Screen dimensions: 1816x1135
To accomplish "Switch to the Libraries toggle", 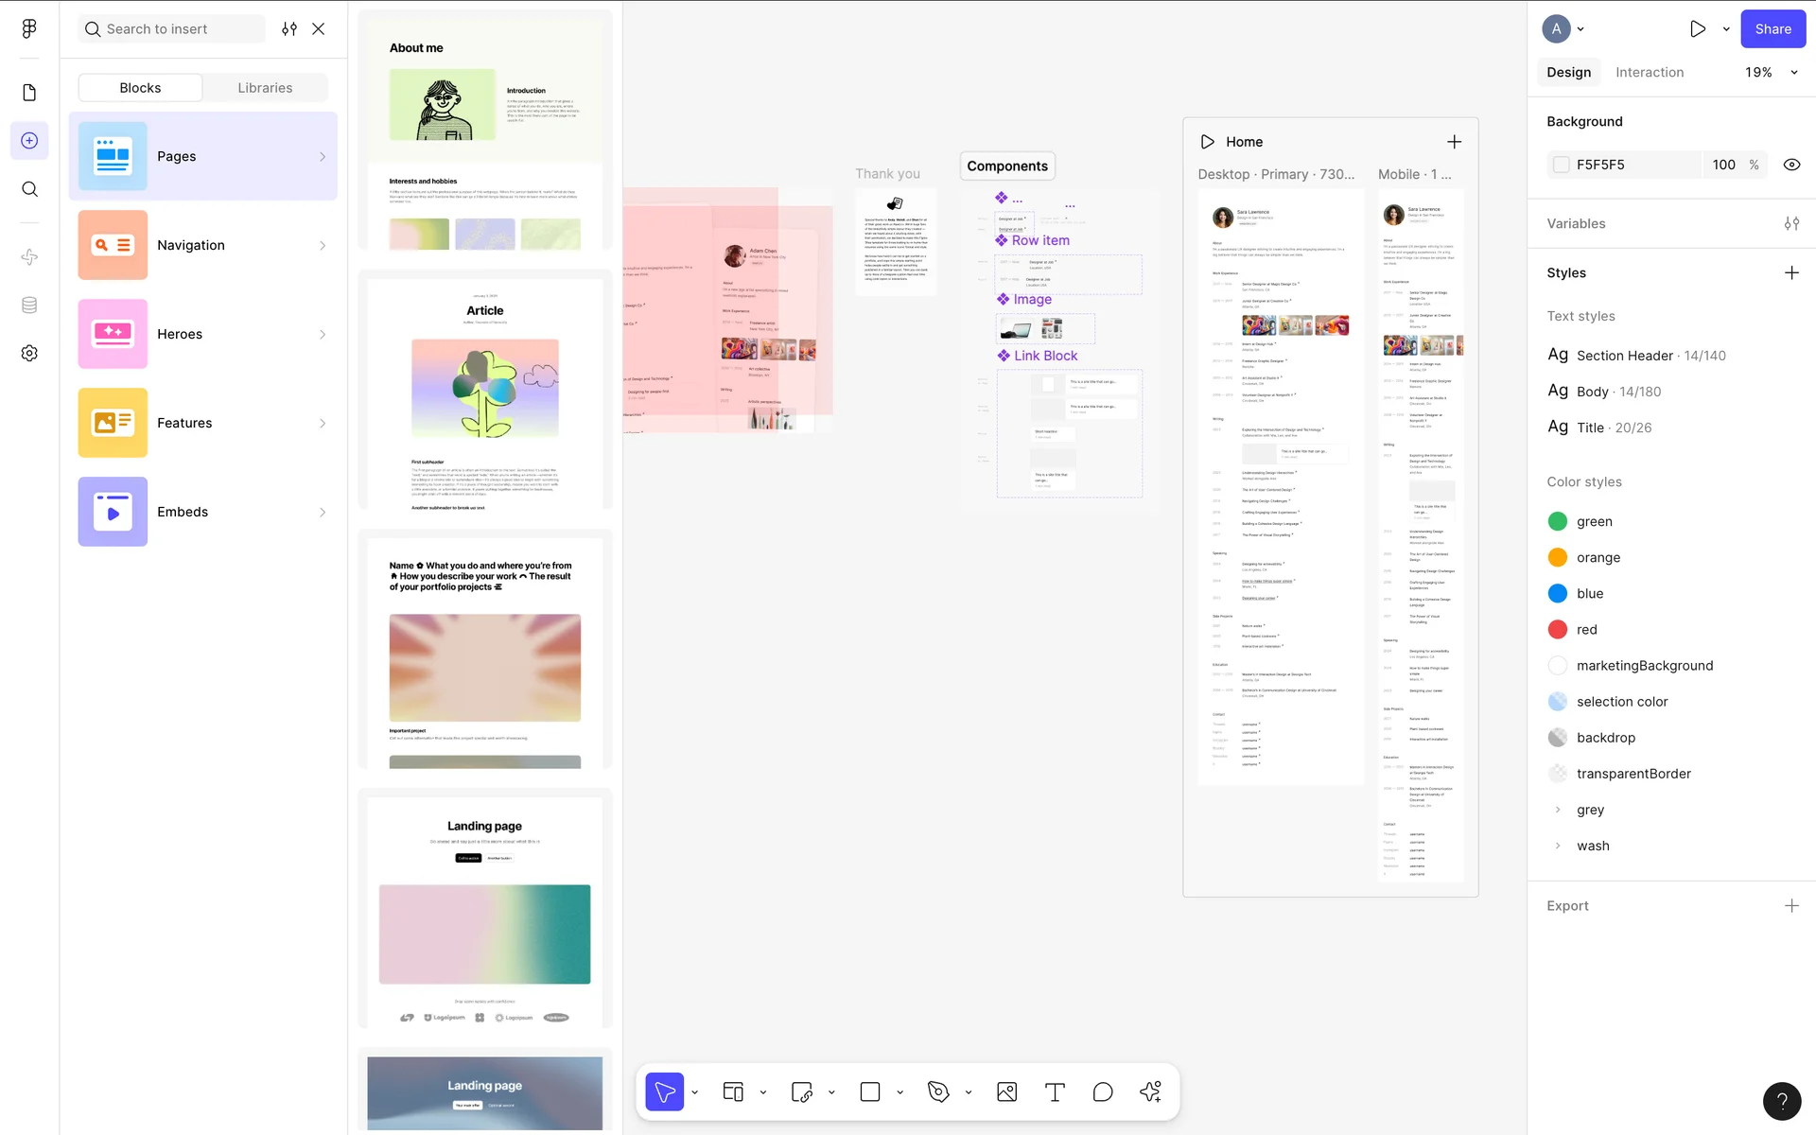I will click(265, 88).
